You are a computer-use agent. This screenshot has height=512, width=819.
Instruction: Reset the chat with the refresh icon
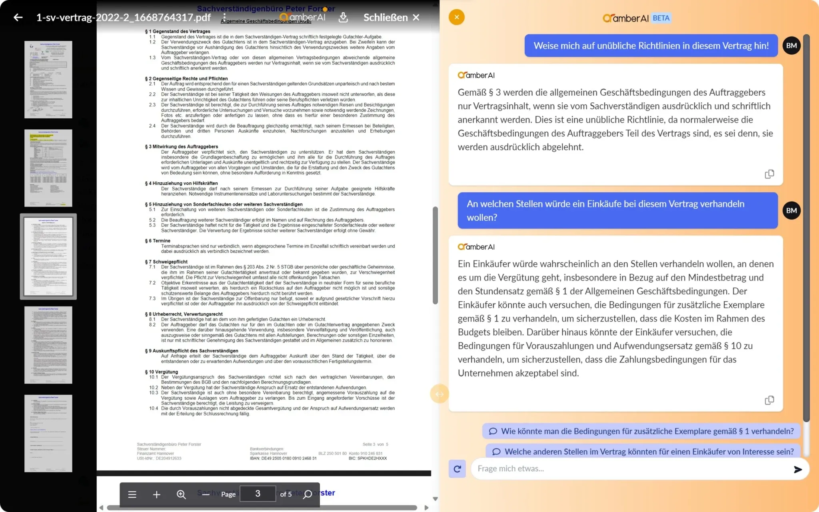tap(457, 469)
